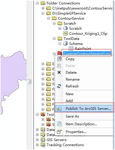Select the GIS Servers label
115x150 pixels.
point(56,140)
